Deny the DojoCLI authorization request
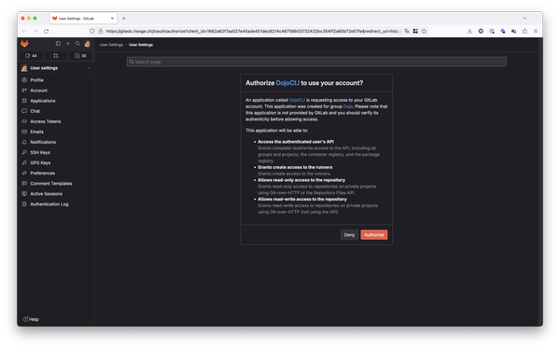This screenshot has width=560, height=349. click(349, 235)
